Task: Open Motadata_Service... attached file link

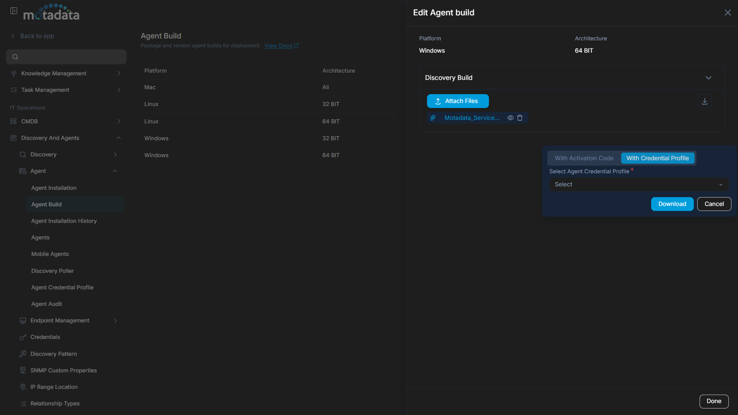Action: point(472,118)
